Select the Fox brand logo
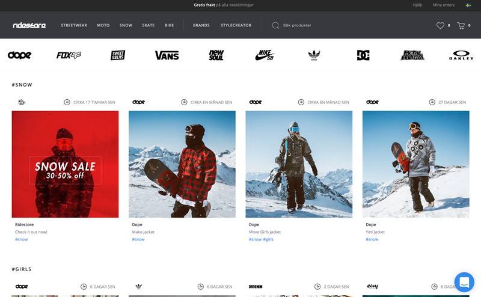481x297 pixels. tap(69, 55)
